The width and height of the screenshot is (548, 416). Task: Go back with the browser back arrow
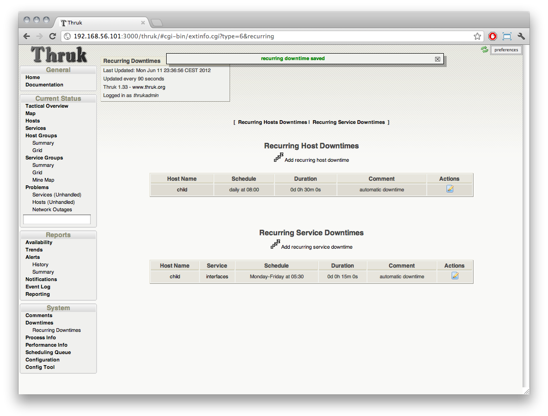pyautogui.click(x=27, y=36)
